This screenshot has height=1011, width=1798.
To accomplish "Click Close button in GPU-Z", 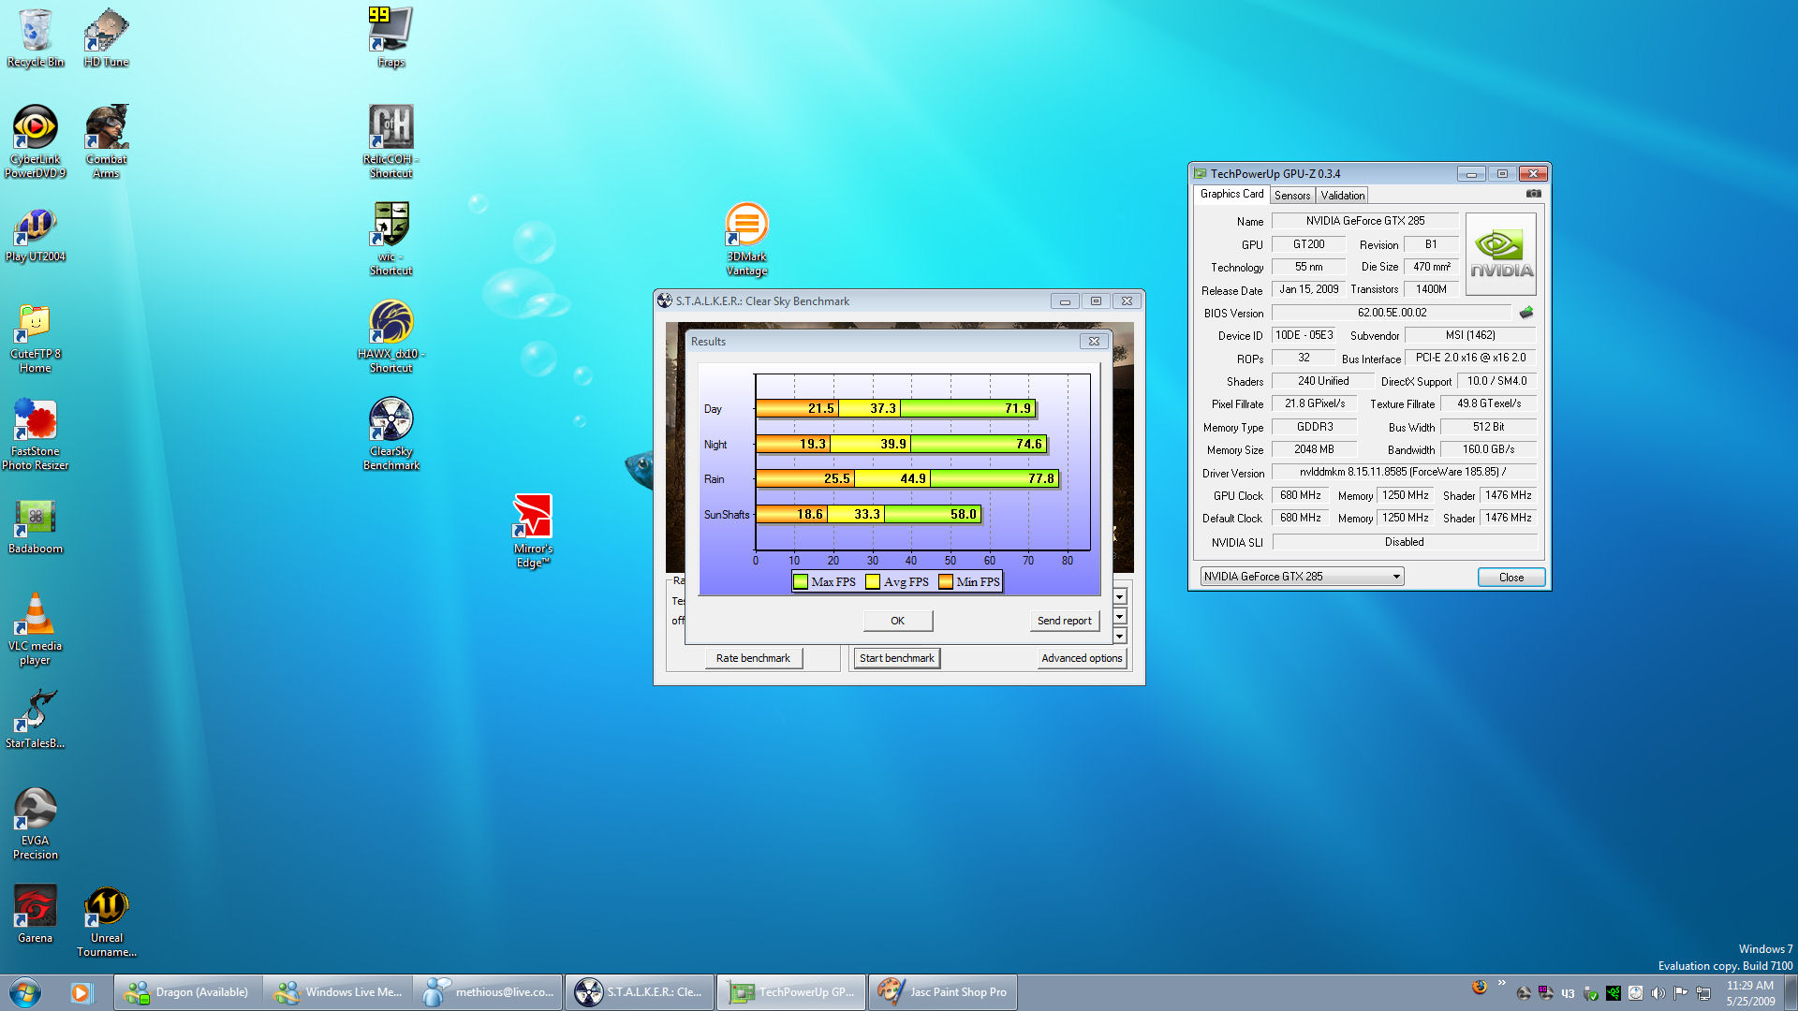I will 1511,578.
